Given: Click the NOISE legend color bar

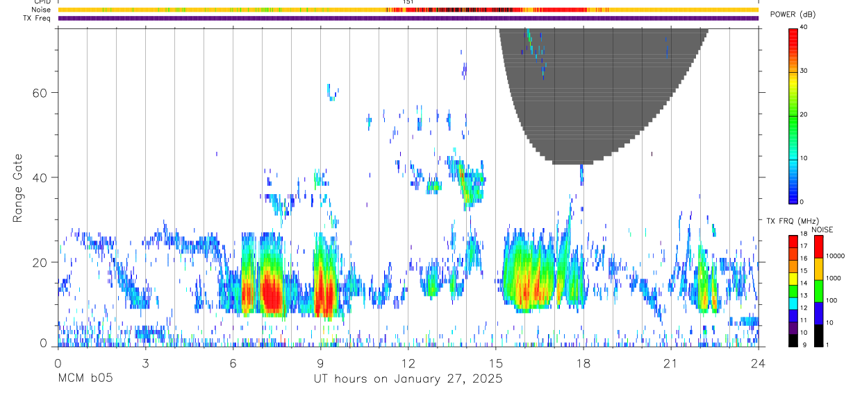Looking at the screenshot, I should tap(818, 291).
